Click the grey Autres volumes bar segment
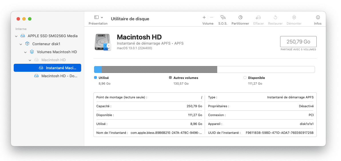 (x=159, y=69)
